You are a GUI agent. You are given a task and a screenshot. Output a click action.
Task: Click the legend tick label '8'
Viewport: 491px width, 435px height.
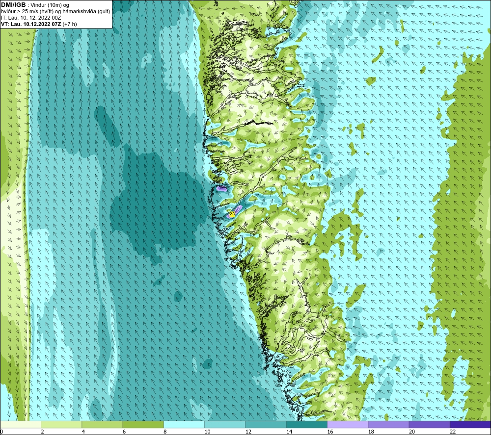[165, 432]
